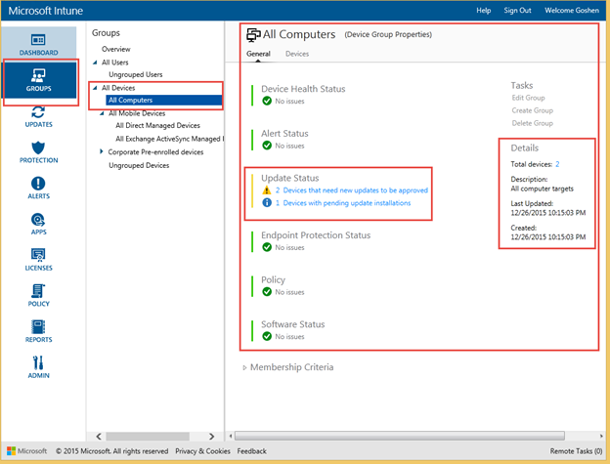Click the Groups pane left scroll arrow
The width and height of the screenshot is (610, 464).
[x=99, y=437]
